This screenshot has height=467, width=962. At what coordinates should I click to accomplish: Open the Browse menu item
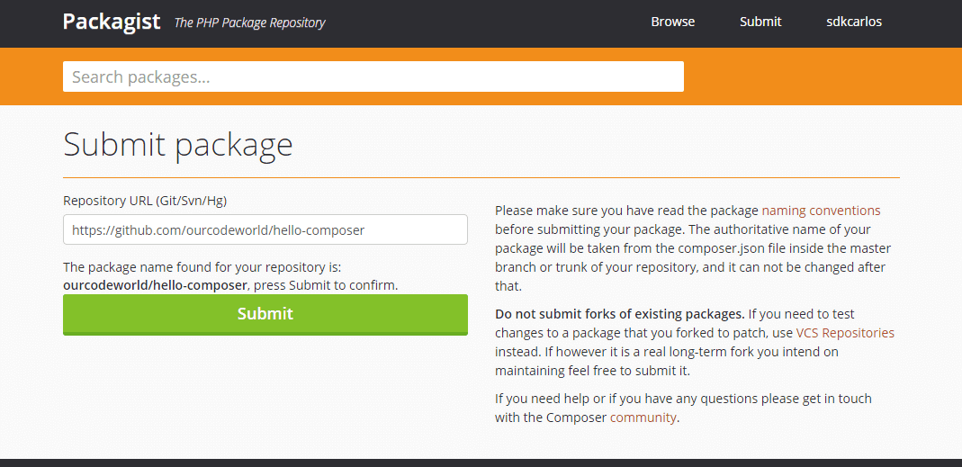pyautogui.click(x=672, y=22)
